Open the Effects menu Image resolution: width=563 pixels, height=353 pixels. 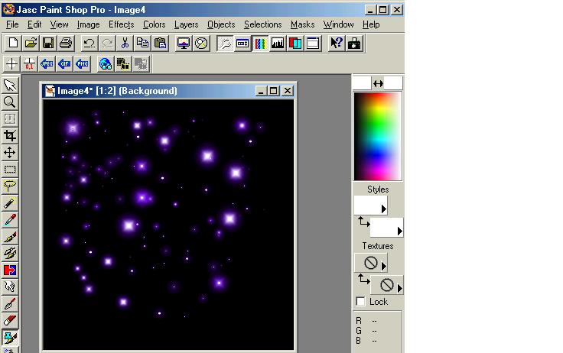[121, 24]
